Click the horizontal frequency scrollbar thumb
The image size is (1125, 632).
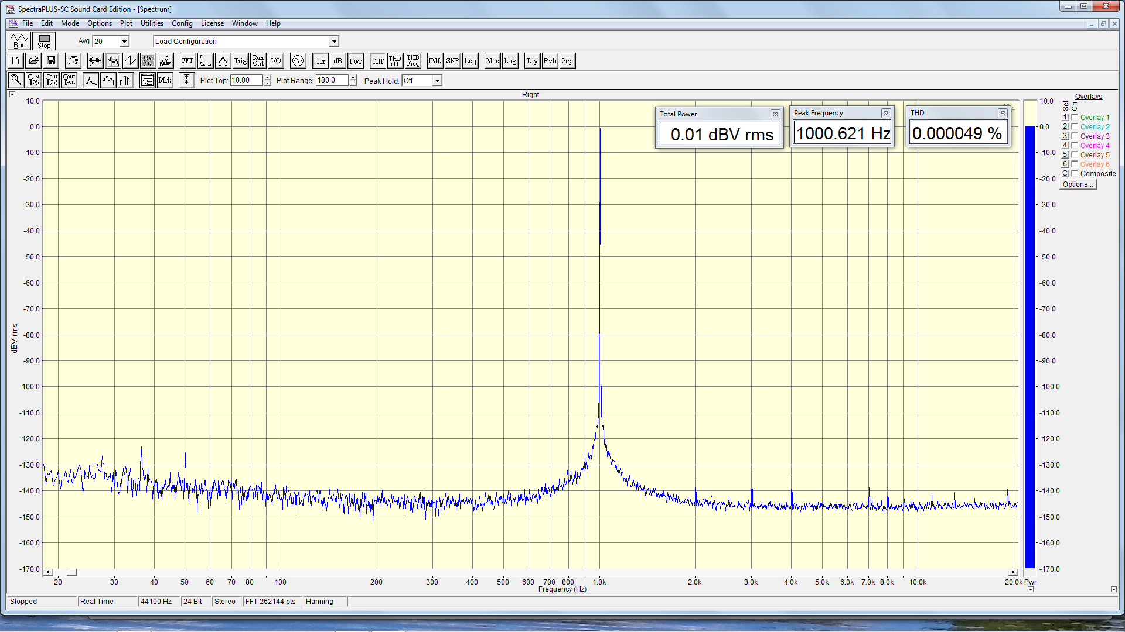(x=71, y=572)
